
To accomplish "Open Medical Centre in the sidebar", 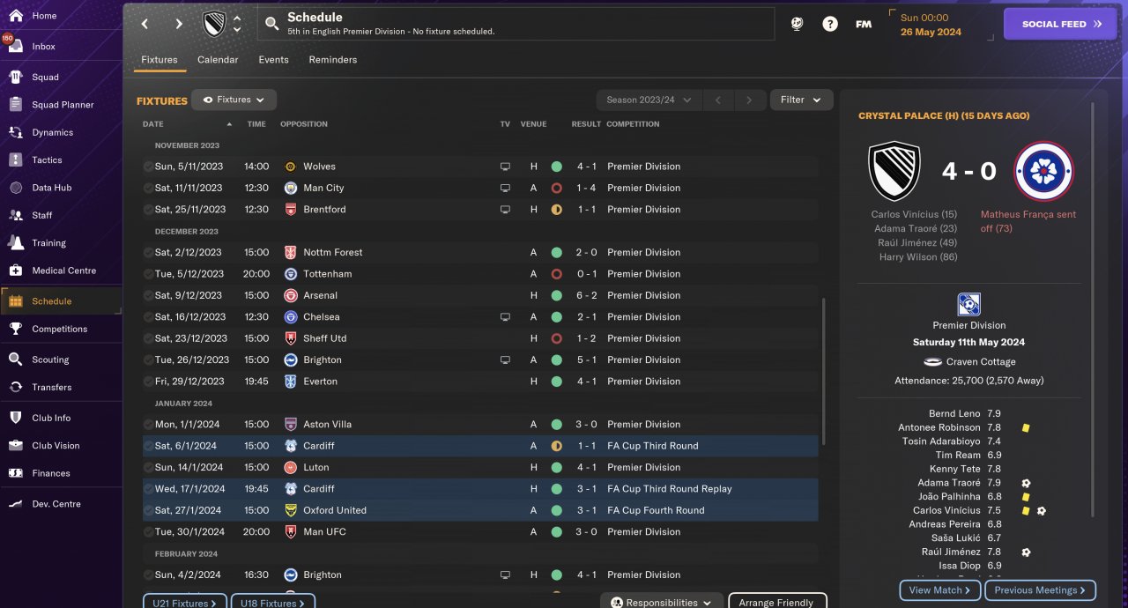I will [63, 271].
